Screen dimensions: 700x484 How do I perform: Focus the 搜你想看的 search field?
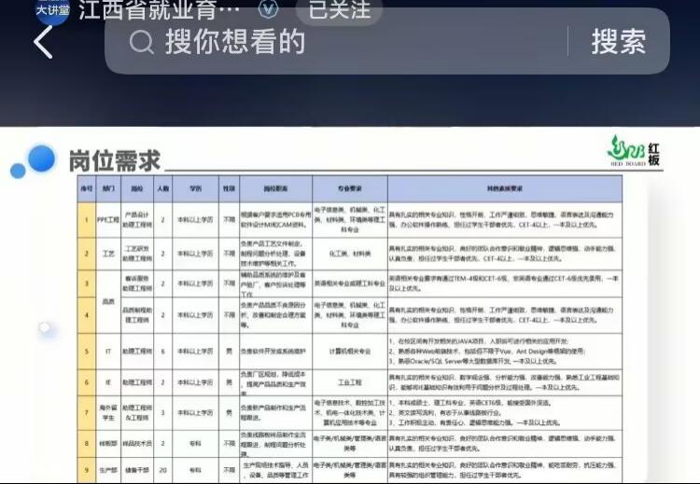(x=355, y=43)
